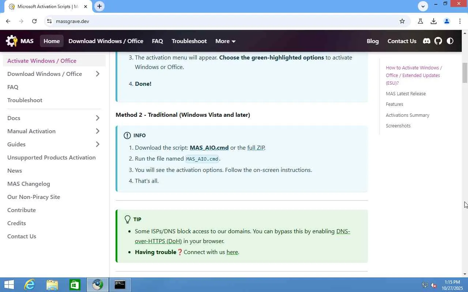
Task: Open tab search dropdown arrow
Action: point(423,6)
